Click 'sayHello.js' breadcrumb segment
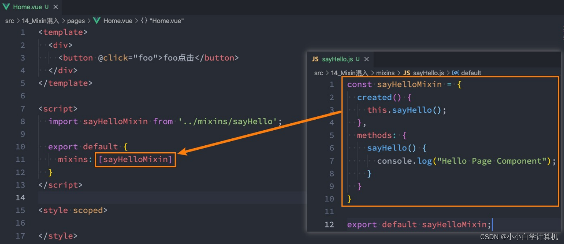The image size is (564, 244). pos(428,73)
